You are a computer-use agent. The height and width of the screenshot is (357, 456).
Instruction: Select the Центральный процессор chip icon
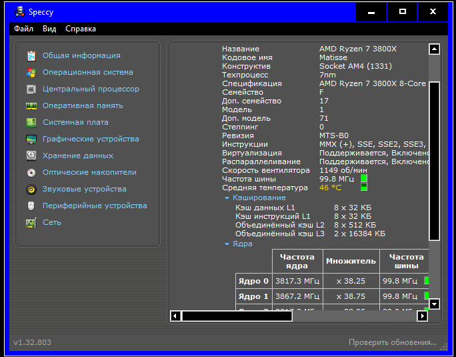pyautogui.click(x=31, y=89)
